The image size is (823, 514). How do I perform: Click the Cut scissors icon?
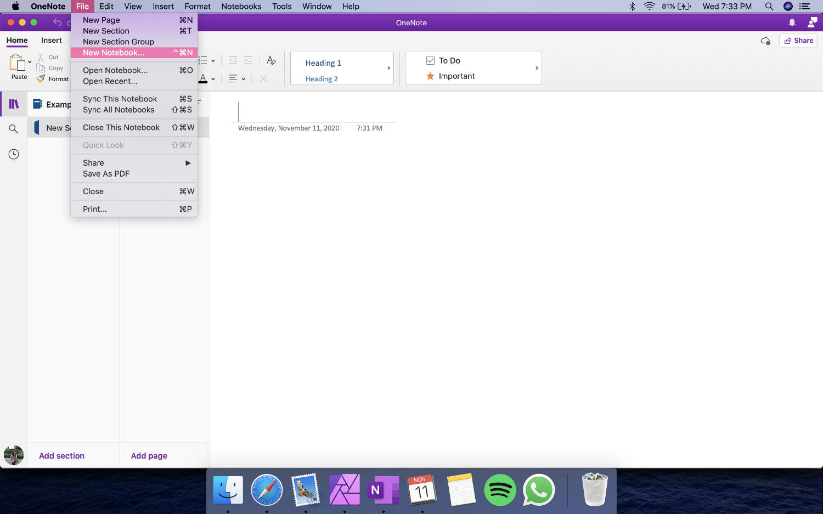[41, 57]
